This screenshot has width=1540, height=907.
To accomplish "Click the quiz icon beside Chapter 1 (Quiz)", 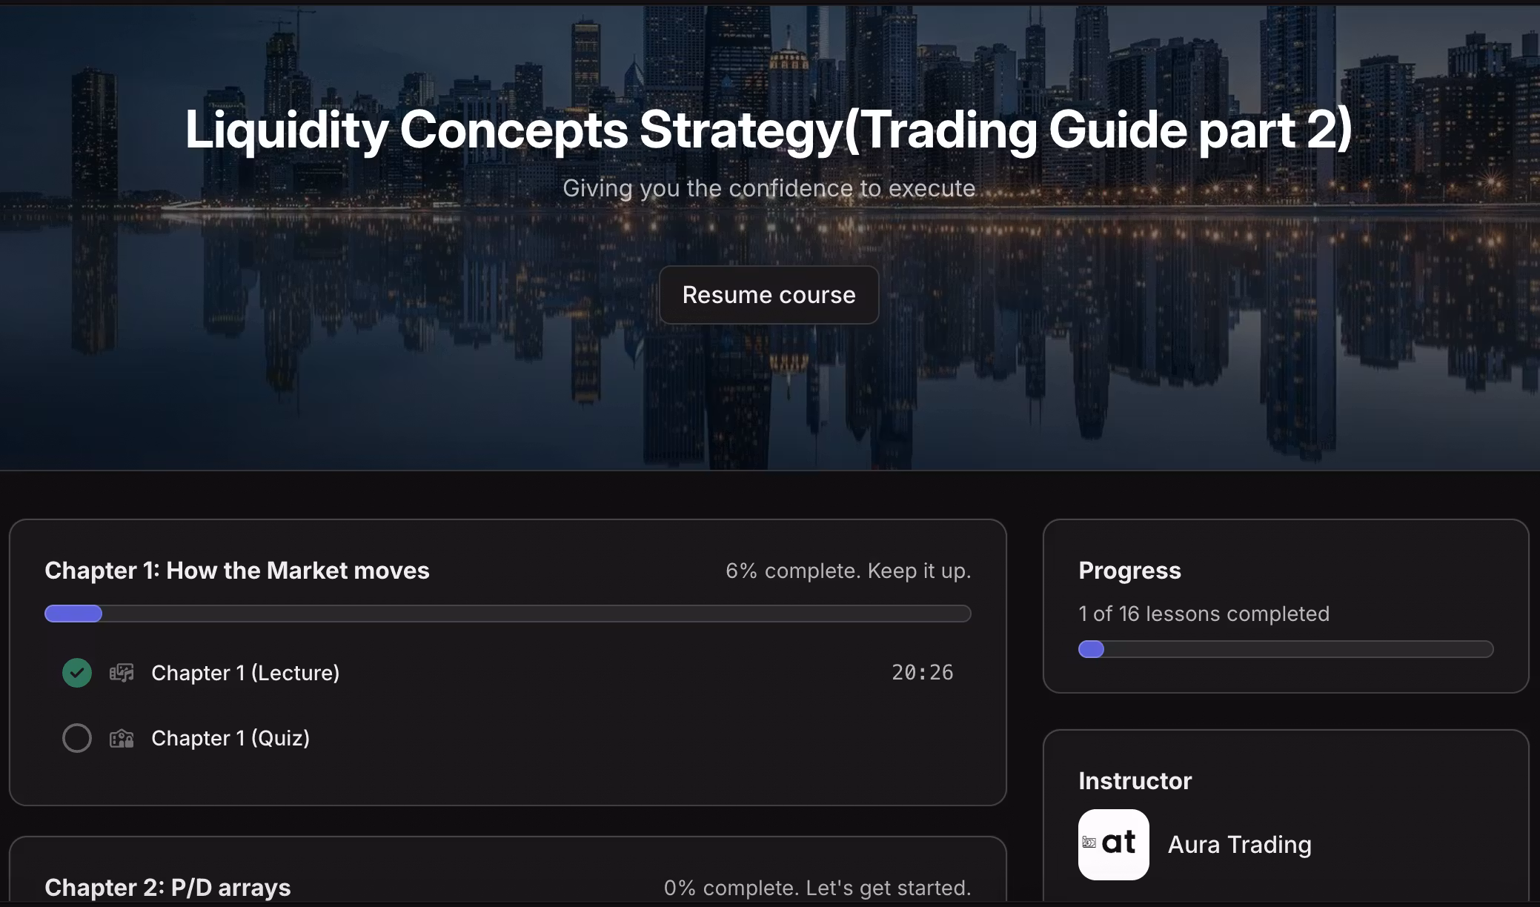I will click(122, 738).
